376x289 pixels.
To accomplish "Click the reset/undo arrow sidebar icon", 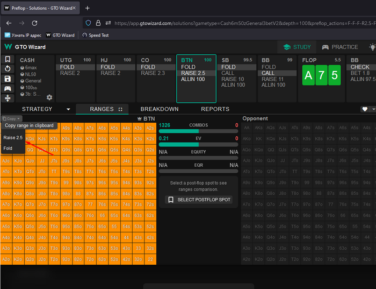I will (8, 69).
